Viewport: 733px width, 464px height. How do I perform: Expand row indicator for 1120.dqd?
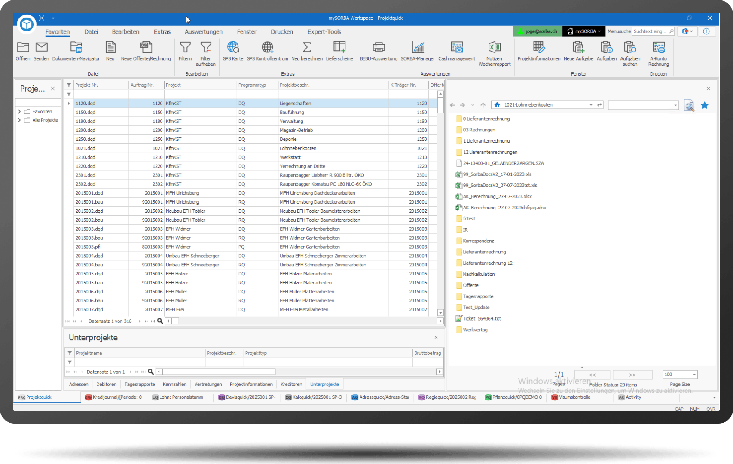(x=69, y=104)
